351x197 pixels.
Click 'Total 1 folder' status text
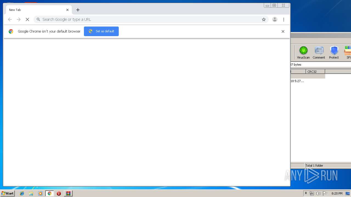coord(314,166)
